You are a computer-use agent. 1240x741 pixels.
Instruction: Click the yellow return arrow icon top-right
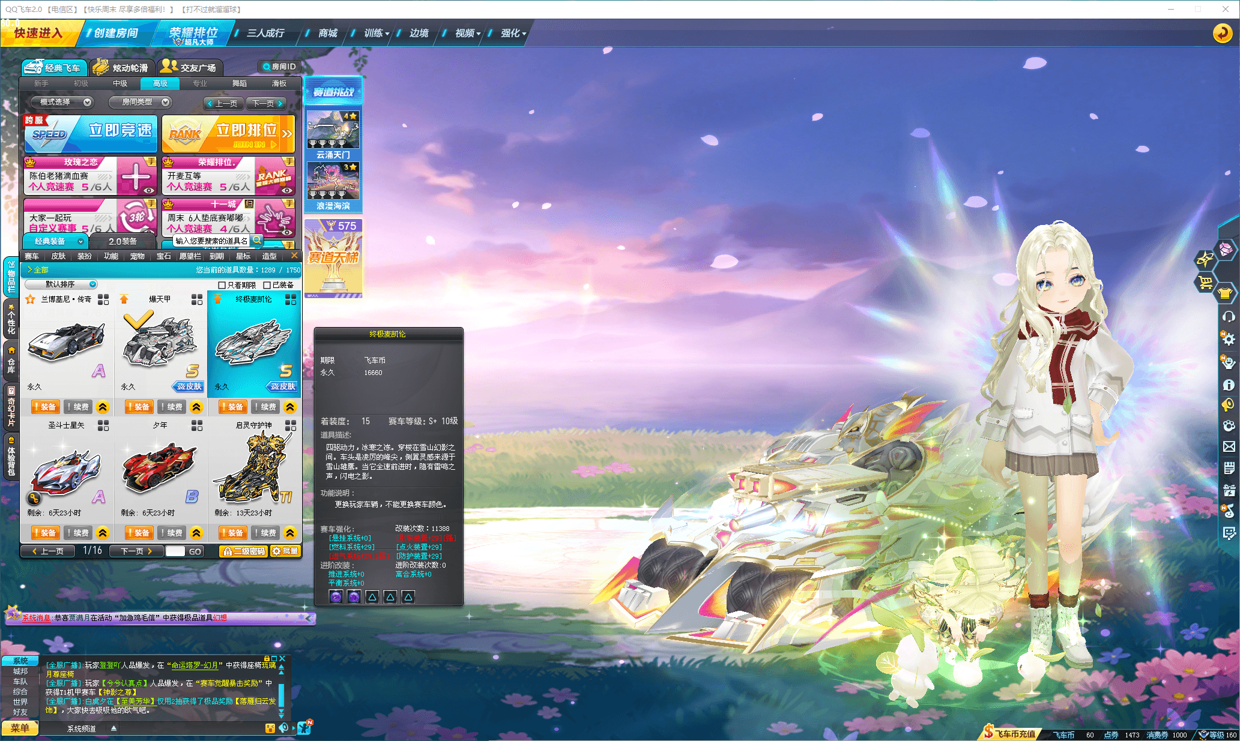point(1222,33)
